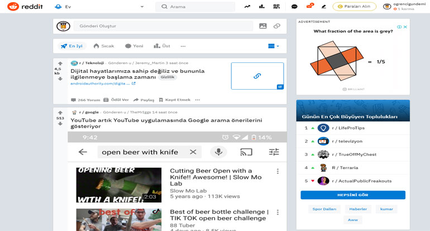Select the Spor Dalları category
Image resolution: width=430 pixels, height=231 pixels.
click(324, 209)
